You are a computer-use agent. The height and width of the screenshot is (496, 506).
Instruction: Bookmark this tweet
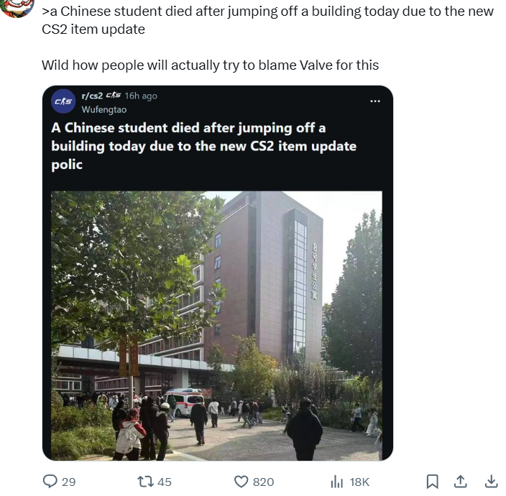pyautogui.click(x=433, y=482)
